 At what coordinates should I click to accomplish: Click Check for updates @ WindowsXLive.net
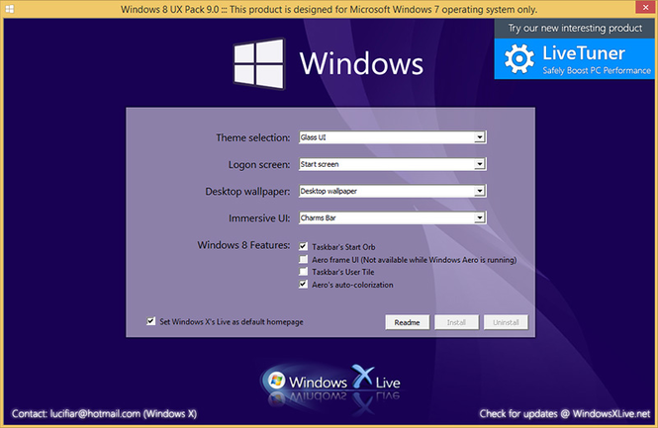click(x=565, y=414)
